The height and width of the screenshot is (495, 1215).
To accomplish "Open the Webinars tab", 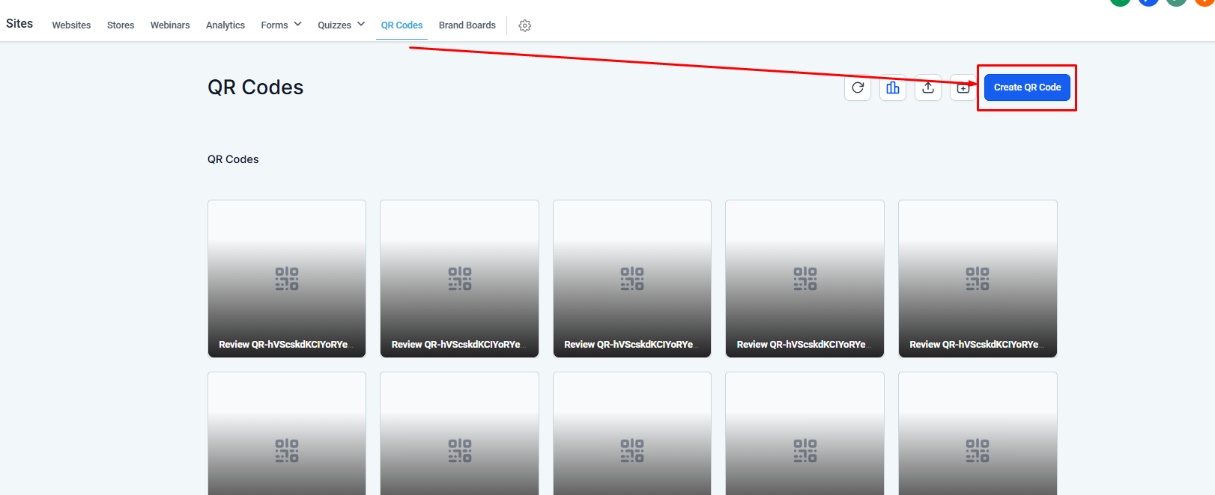I will tap(170, 25).
